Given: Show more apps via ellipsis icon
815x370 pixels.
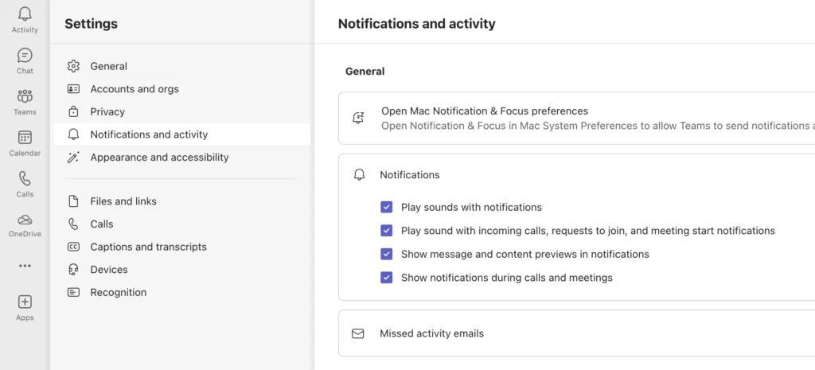Looking at the screenshot, I should [x=25, y=266].
